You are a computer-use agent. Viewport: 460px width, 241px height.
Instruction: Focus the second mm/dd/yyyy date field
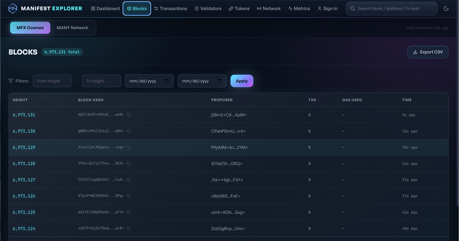coord(202,81)
